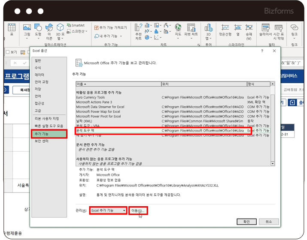
Task: Select Microsoft Power Map for Excel row
Action: (x=173, y=111)
